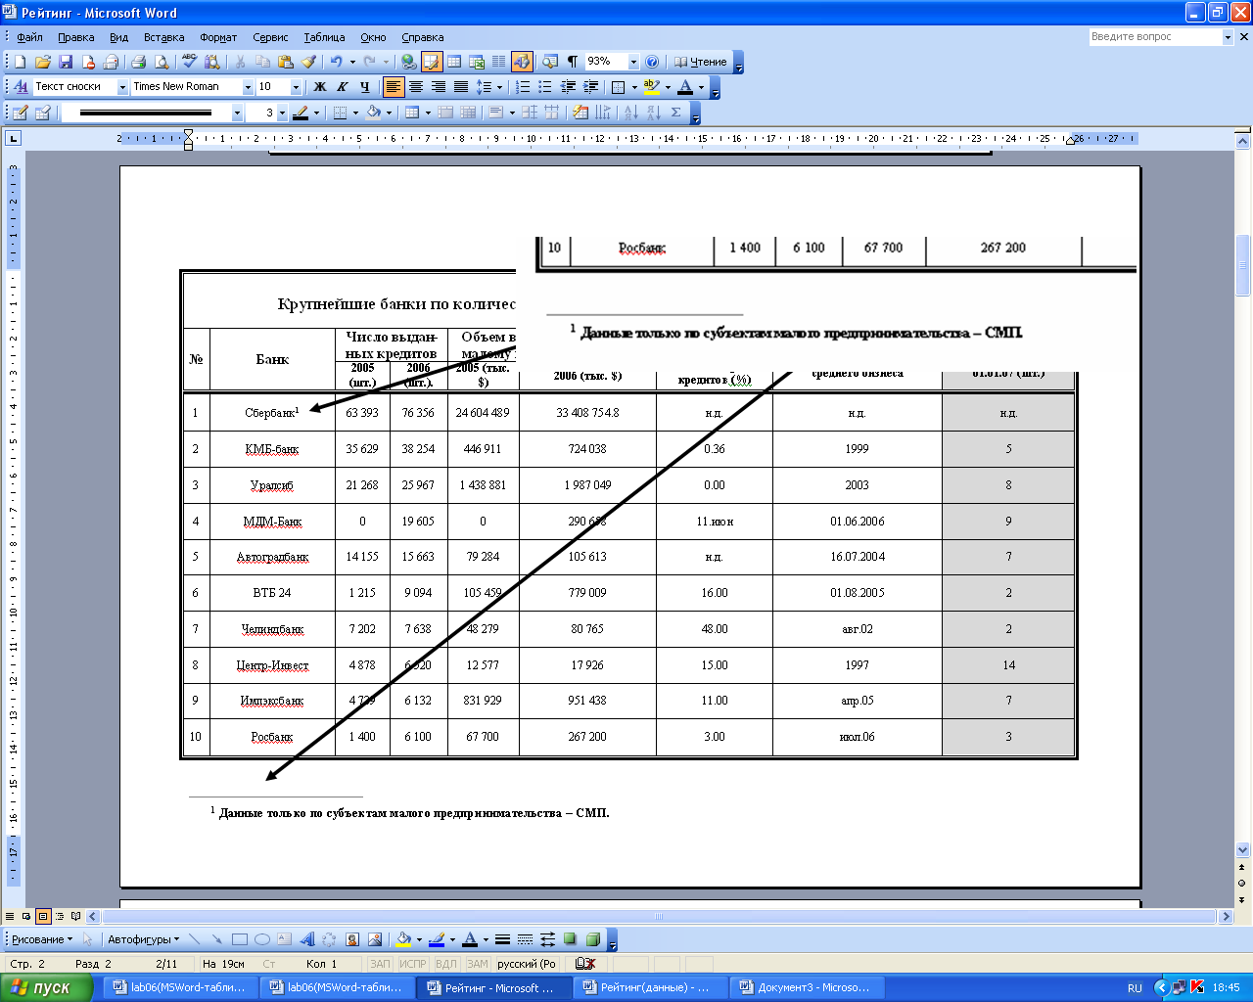Click the RU language indicator
The width and height of the screenshot is (1253, 1002).
tap(1135, 987)
